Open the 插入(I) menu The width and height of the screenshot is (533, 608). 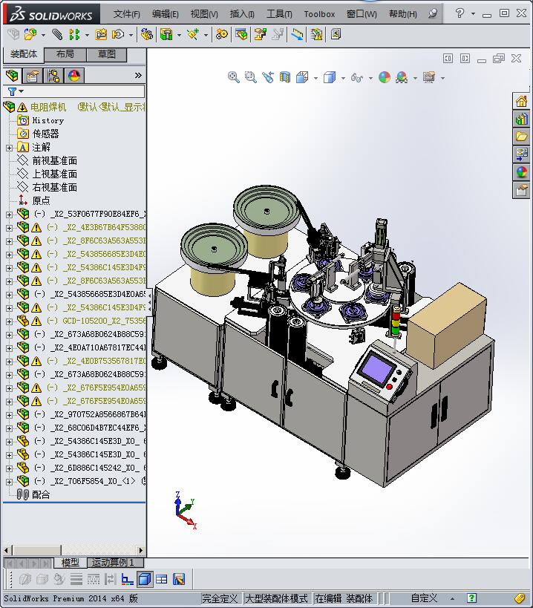[x=242, y=14]
